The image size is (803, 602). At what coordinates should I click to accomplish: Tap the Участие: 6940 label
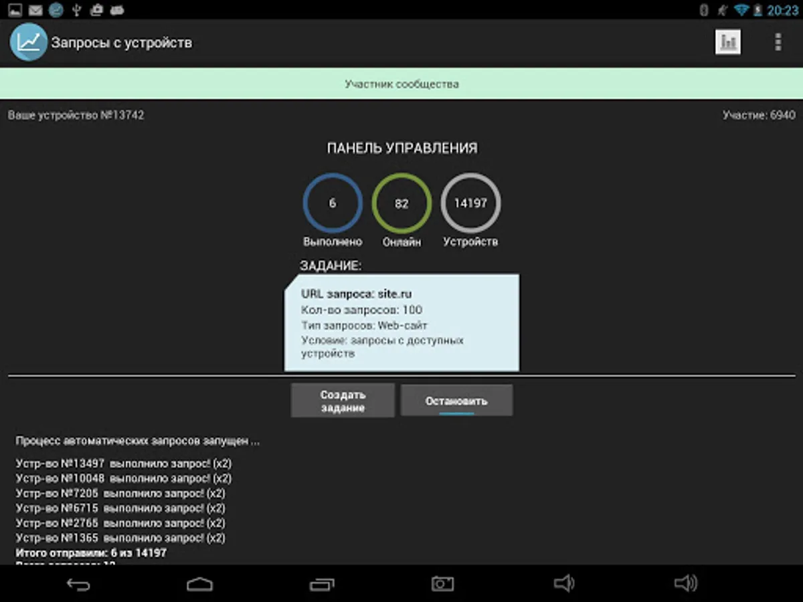pos(759,115)
